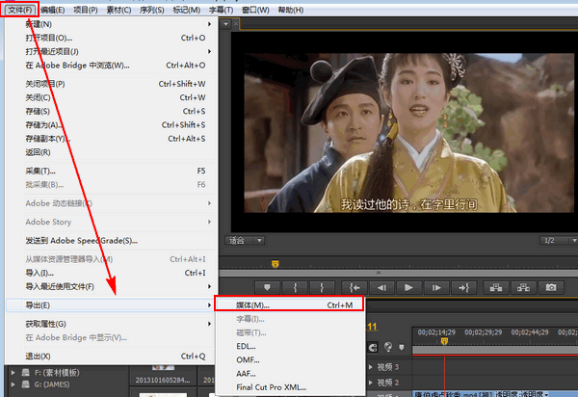
Task: Click the Extract button
Action: coord(523,287)
